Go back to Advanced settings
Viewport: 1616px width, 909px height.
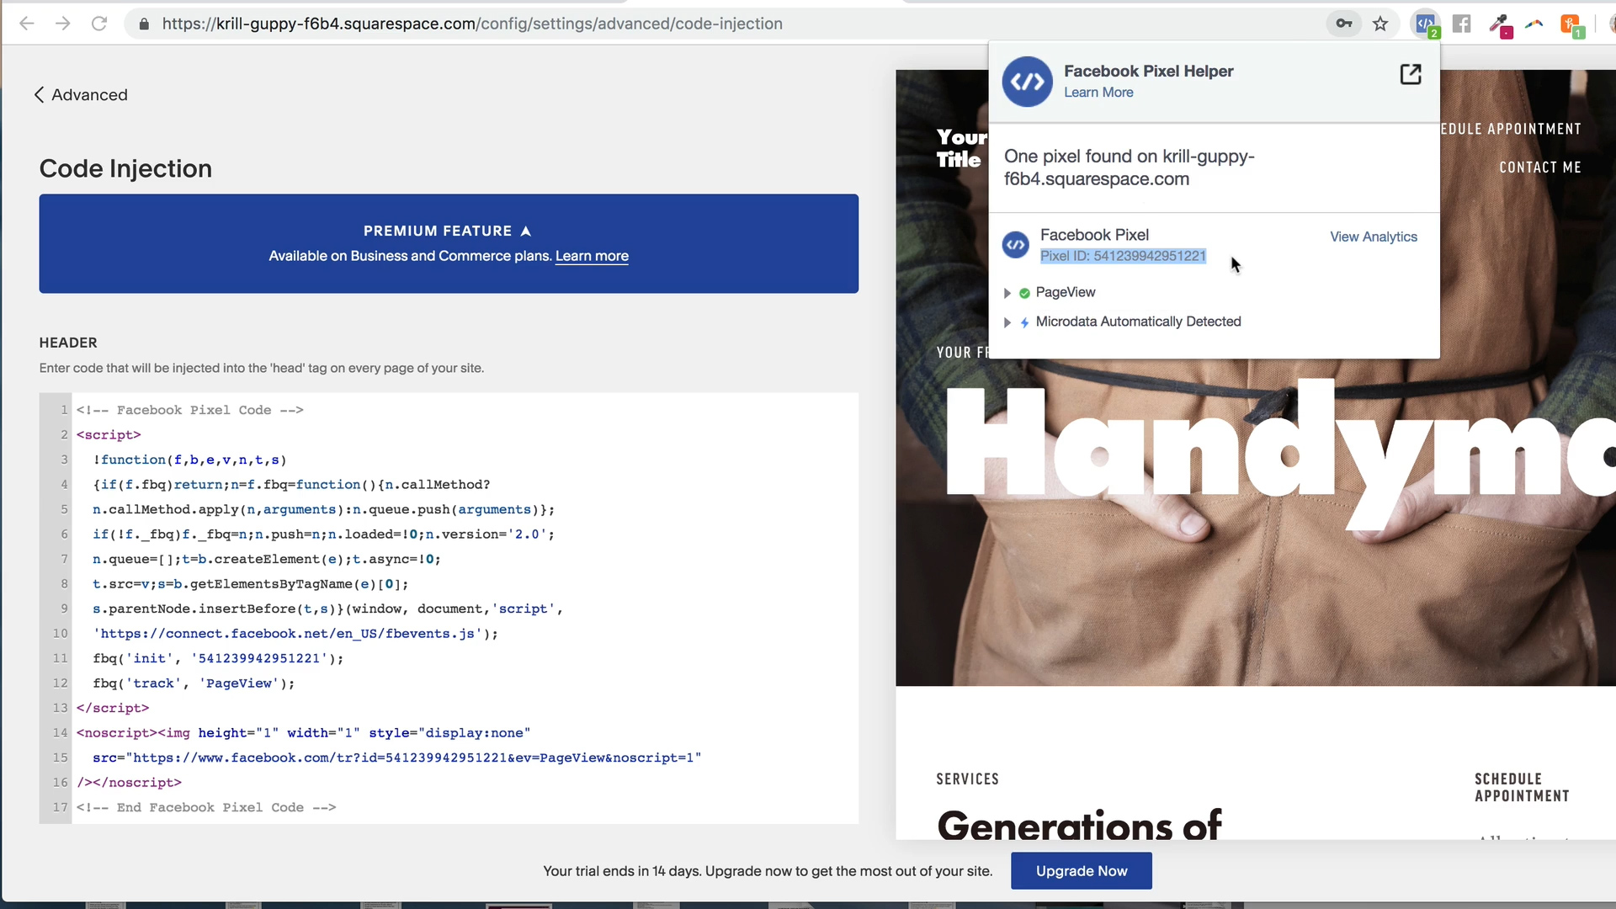(81, 95)
